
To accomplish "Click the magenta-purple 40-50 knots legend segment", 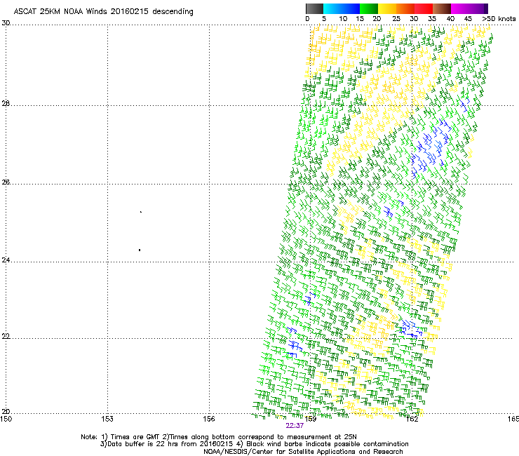I will [x=469, y=8].
